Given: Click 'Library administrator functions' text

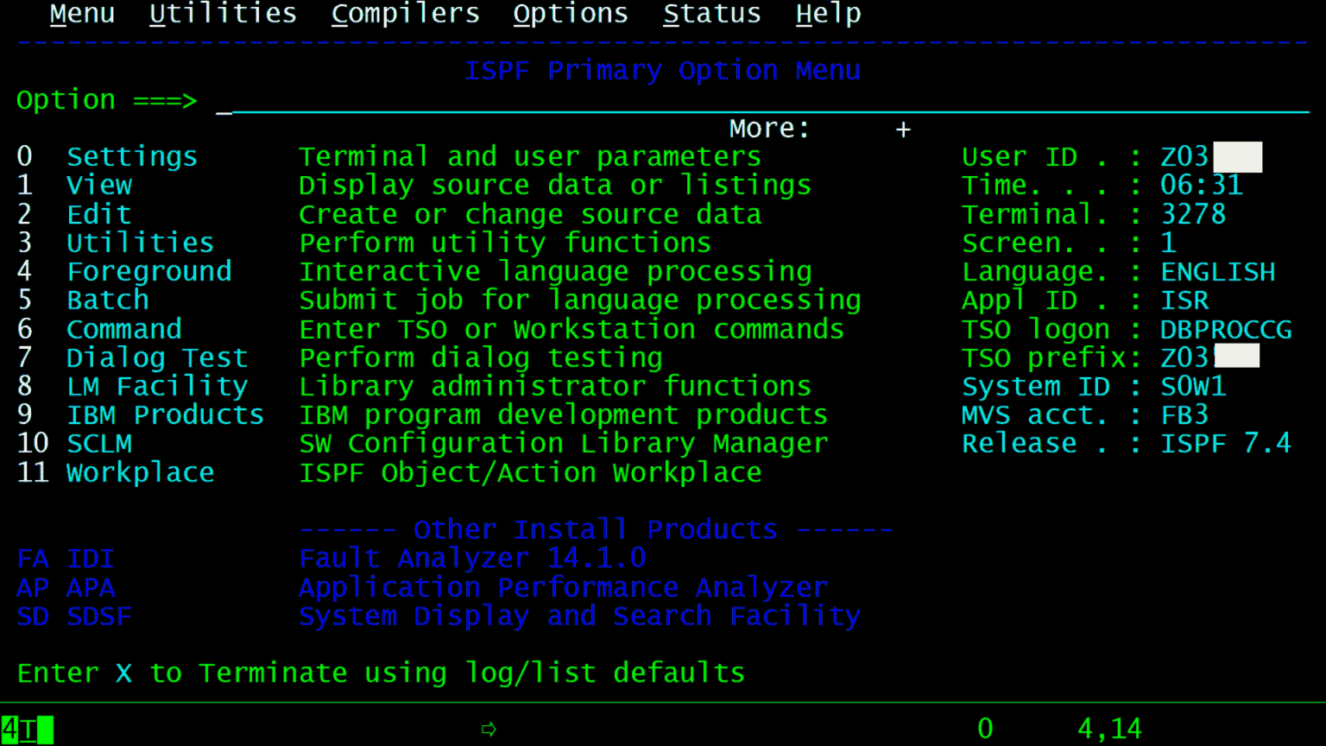Looking at the screenshot, I should [555, 386].
